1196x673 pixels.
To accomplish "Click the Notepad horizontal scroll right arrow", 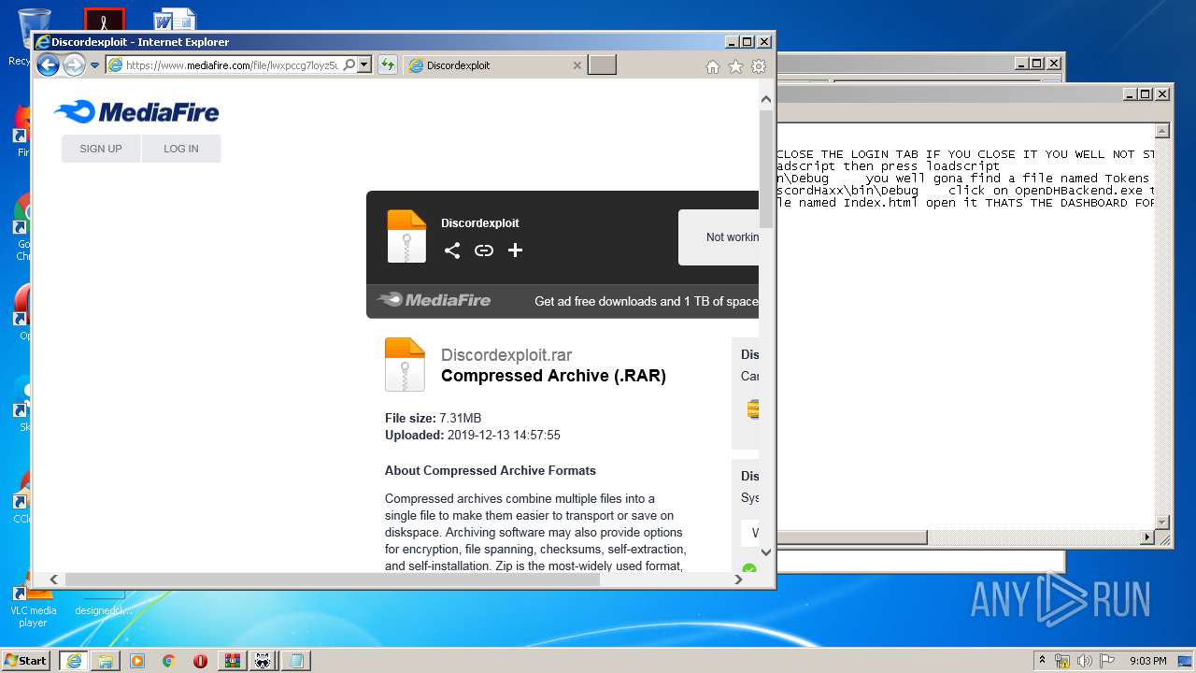I will [x=1148, y=537].
